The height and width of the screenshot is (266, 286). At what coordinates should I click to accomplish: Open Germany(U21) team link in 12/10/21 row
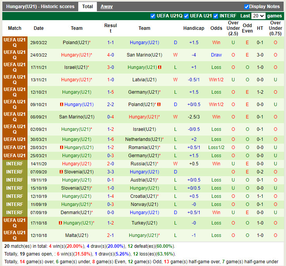[x=143, y=92]
